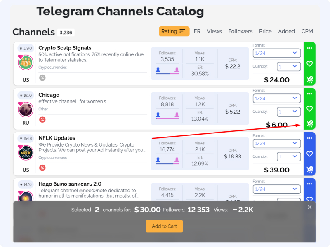Expand Format dropdown for Crypto Scalp Signals
Viewport: 330px width, 247px height.
pos(276,53)
